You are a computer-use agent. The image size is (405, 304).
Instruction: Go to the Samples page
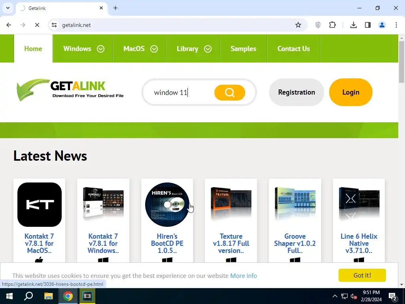(243, 49)
